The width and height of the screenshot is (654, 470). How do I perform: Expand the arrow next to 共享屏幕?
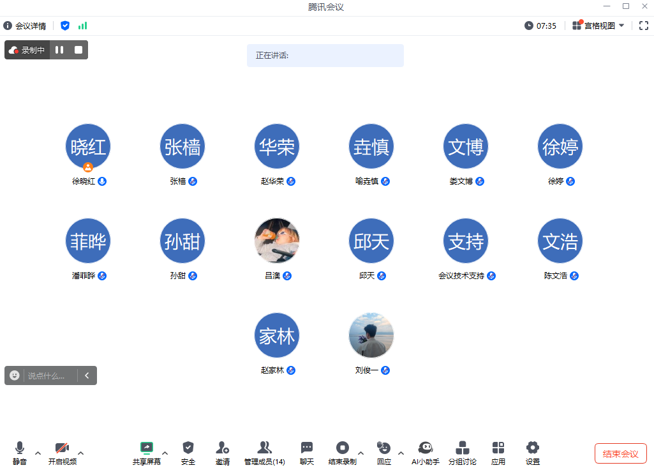pyautogui.click(x=165, y=453)
